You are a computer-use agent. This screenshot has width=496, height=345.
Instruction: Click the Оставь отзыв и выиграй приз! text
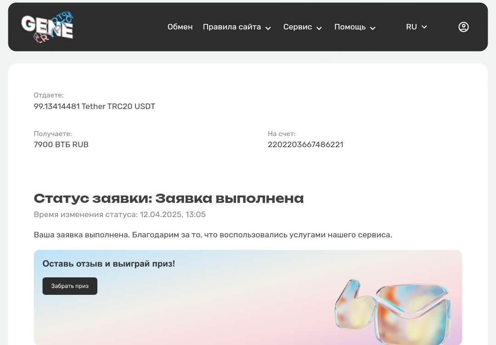[x=109, y=264]
